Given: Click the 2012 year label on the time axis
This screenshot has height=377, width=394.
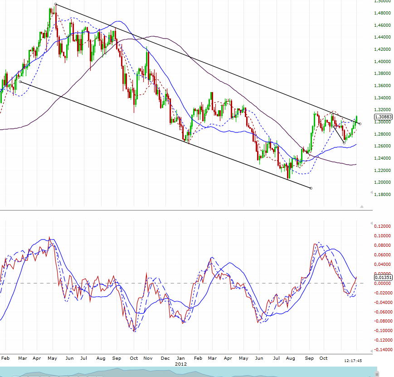Looking at the screenshot, I should coord(180,364).
